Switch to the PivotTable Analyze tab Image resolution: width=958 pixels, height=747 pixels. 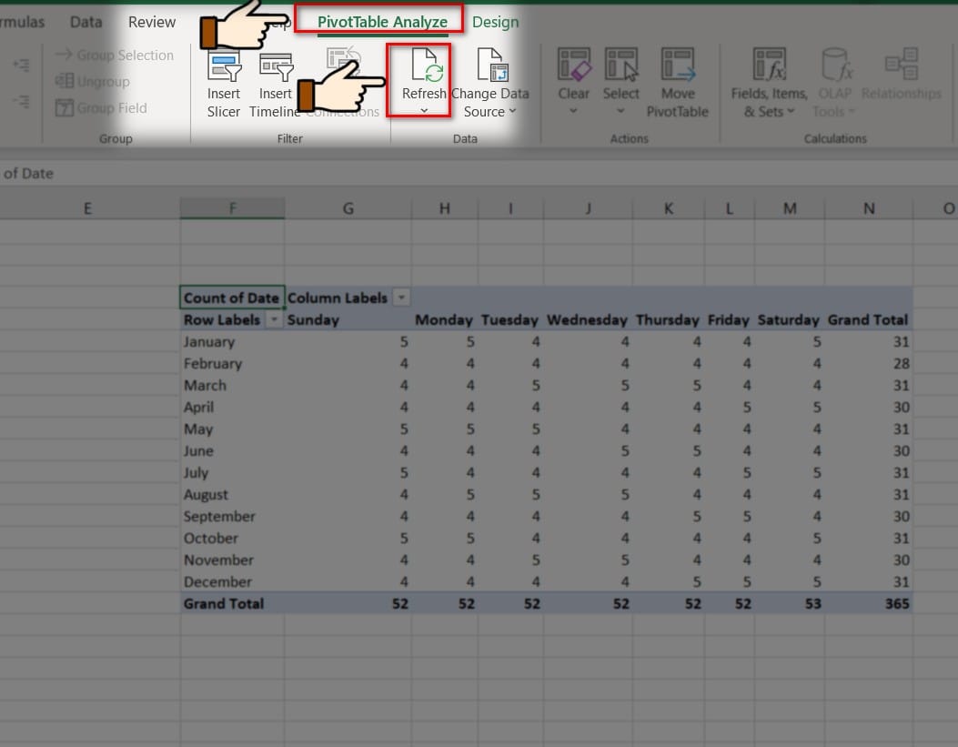[x=382, y=22]
